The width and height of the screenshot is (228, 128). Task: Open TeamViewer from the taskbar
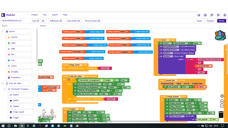click(53, 126)
